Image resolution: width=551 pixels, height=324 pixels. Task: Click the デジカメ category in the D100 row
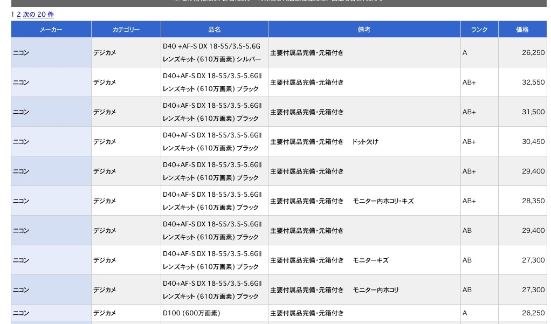(105, 313)
